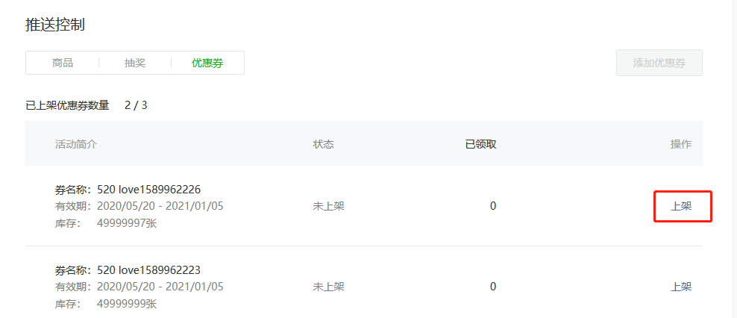Open the 抽奖 tab
This screenshot has width=737, height=318.
[x=135, y=63]
